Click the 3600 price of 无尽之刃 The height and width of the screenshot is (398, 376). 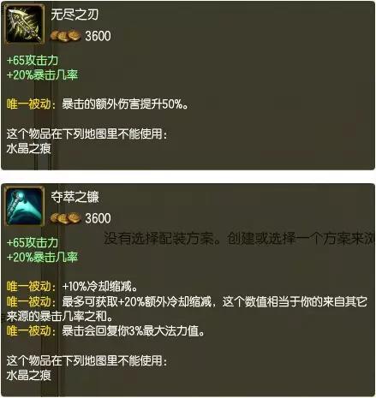[x=98, y=36]
